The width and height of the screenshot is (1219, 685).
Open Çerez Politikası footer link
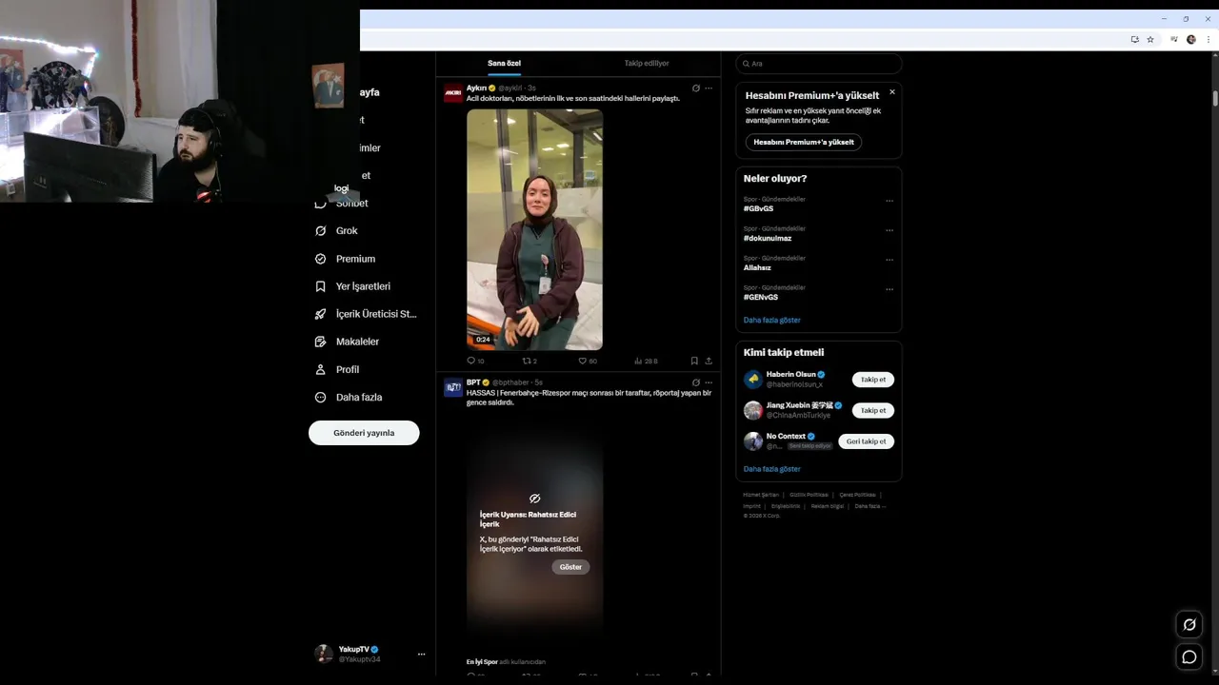coord(857,495)
